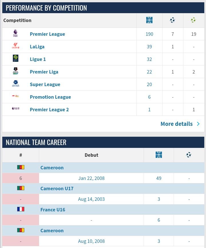Click the Russian Premier Liga logo
The width and height of the screenshot is (206, 248).
tap(15, 72)
